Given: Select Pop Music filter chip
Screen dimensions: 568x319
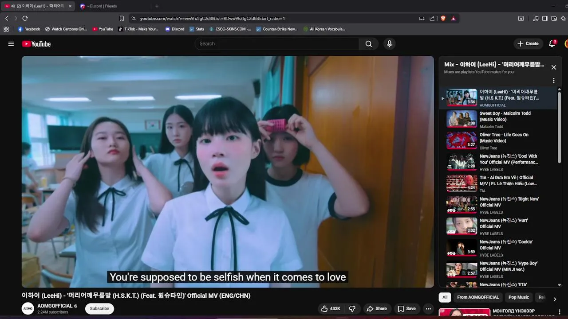Looking at the screenshot, I should pyautogui.click(x=519, y=297).
